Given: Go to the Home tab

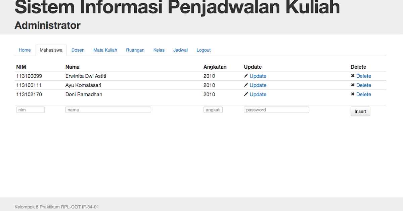Looking at the screenshot, I should [x=25, y=50].
